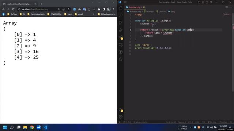Toggle the Chrome side panel
234x131 pixels.
click(104, 9)
